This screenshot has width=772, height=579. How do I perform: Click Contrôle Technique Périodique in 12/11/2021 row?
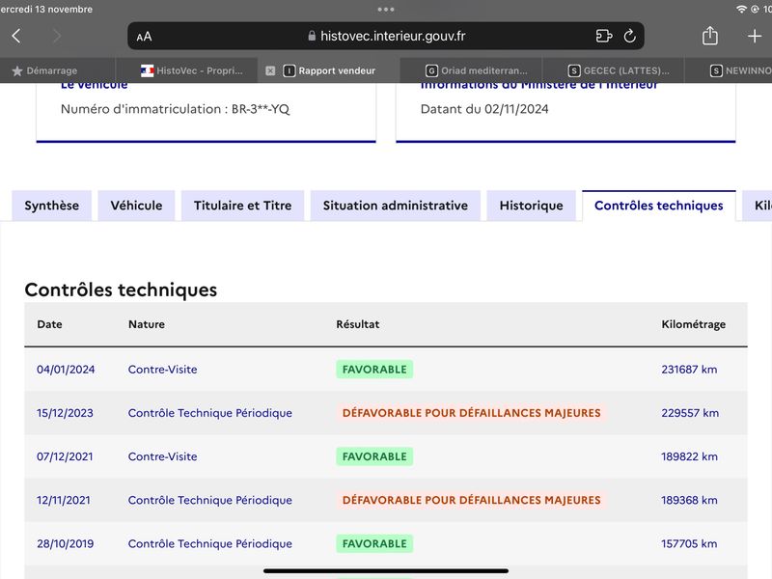point(210,500)
